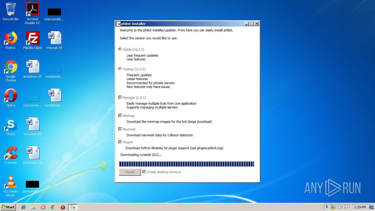Open the Skype desktop shortcut
375x211 pixels.
(11, 127)
